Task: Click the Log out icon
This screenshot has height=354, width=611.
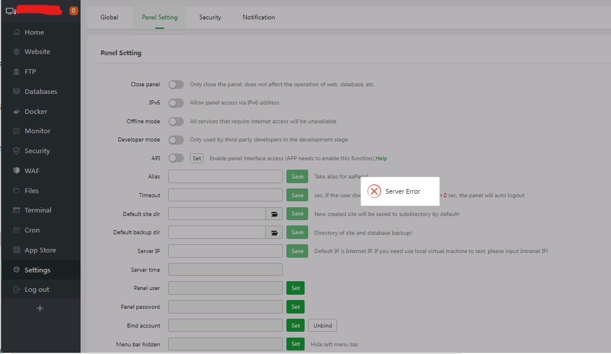Action: [16, 289]
